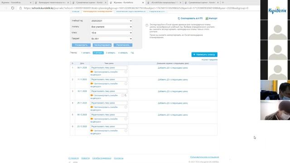Open the Журнал предмета link

tap(209, 60)
